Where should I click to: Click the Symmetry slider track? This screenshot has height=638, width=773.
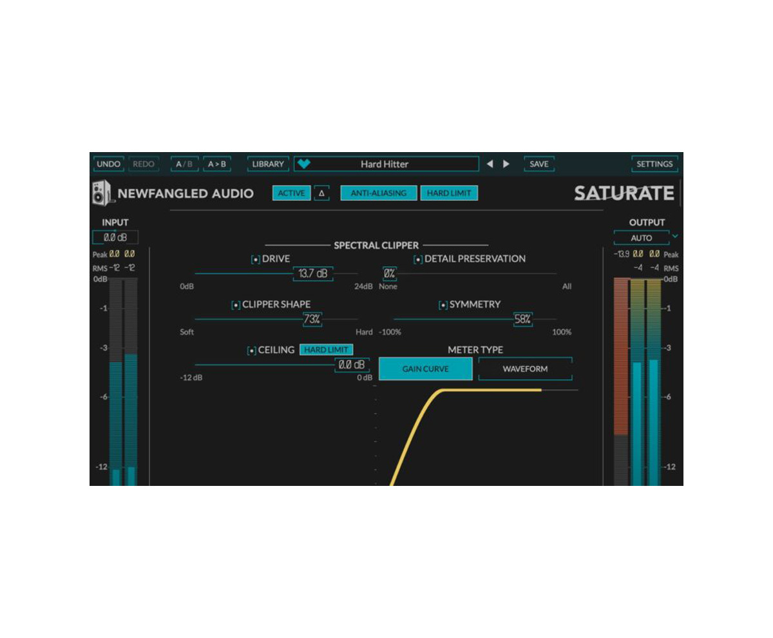click(x=463, y=320)
